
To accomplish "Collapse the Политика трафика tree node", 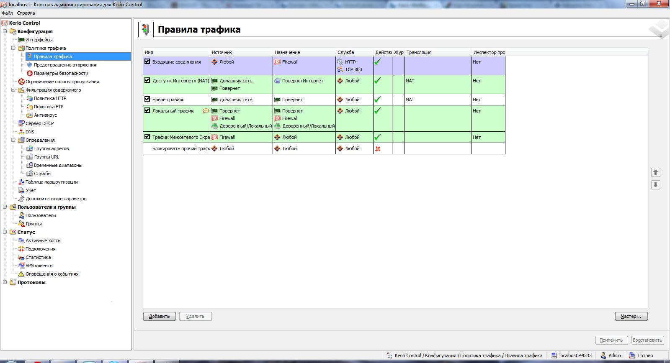I will (x=13, y=48).
